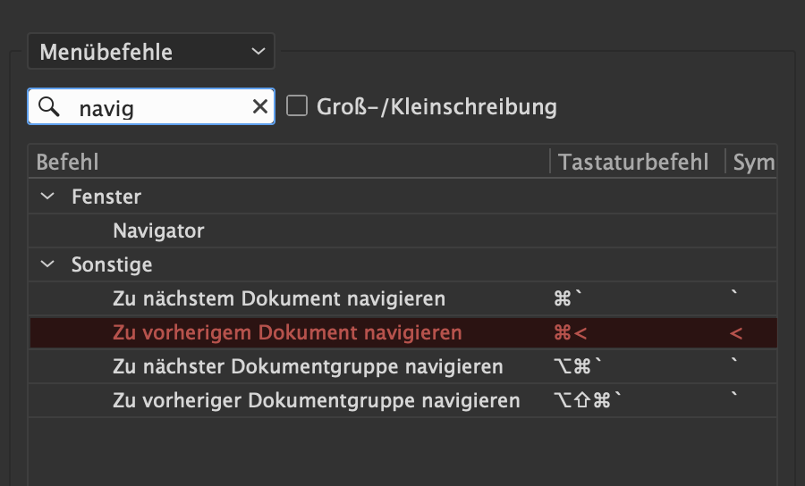
Task: Select "Zu vorheriger Dokumentgruppe navigieren" command
Action: coord(316,401)
